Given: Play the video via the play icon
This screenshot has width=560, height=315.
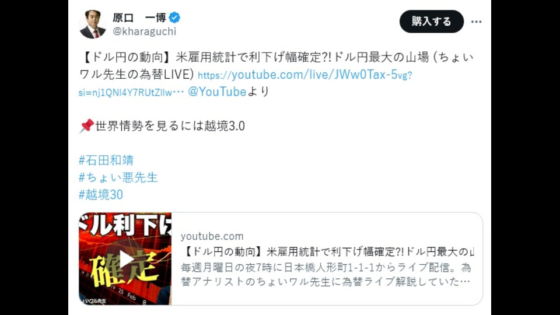Looking at the screenshot, I should click(x=125, y=259).
